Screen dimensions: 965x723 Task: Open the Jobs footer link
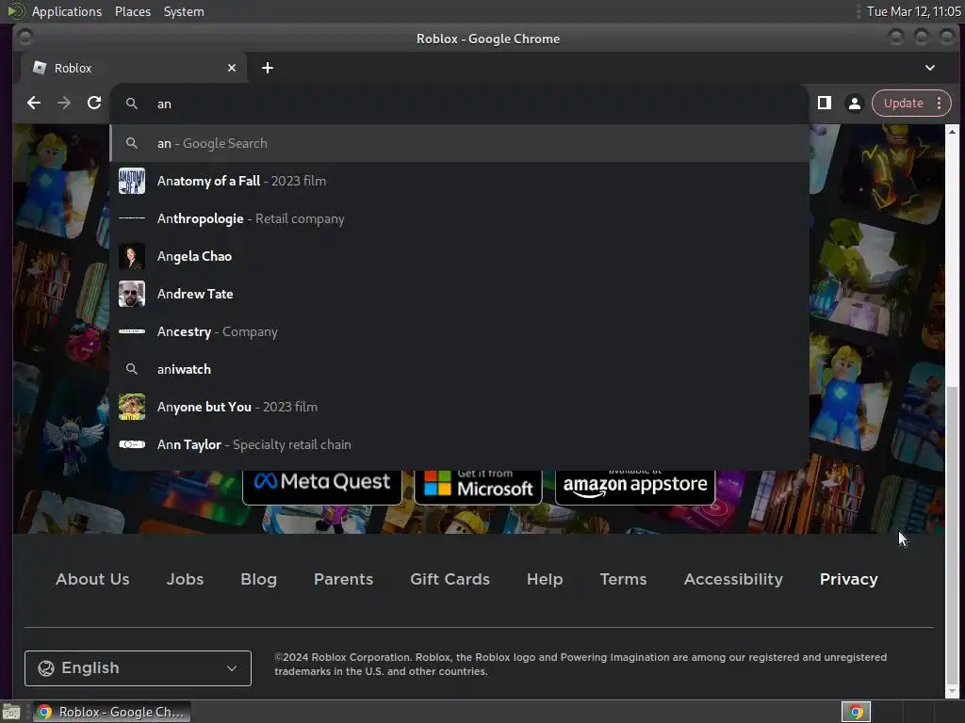185,579
